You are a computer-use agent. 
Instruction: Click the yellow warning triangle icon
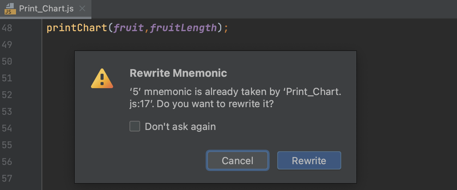[102, 78]
